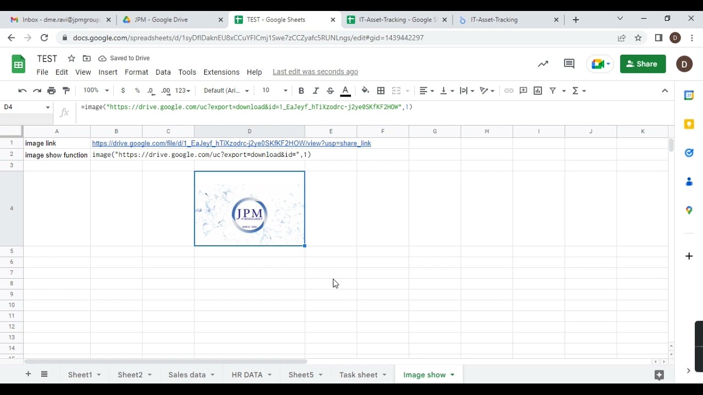Open Contacts side panel
703x395 pixels.
[x=689, y=182]
